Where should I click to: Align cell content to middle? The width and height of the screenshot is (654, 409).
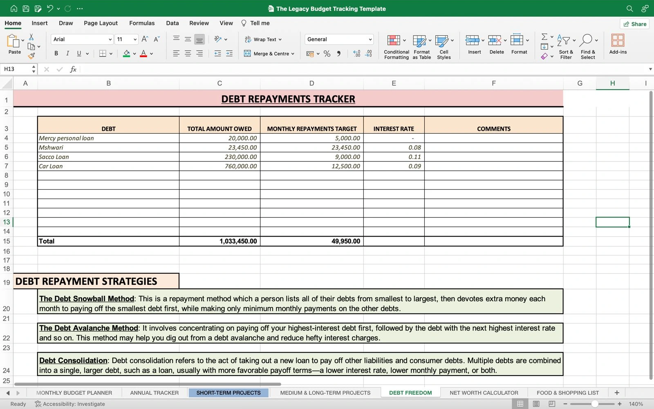coord(188,39)
